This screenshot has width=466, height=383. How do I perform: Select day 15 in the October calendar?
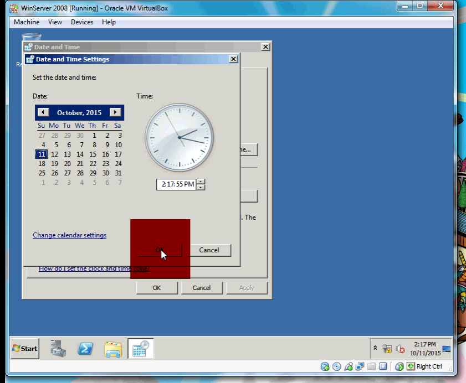(93, 154)
